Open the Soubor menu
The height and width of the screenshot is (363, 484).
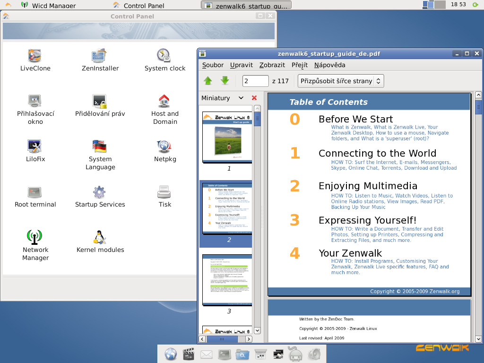213,65
